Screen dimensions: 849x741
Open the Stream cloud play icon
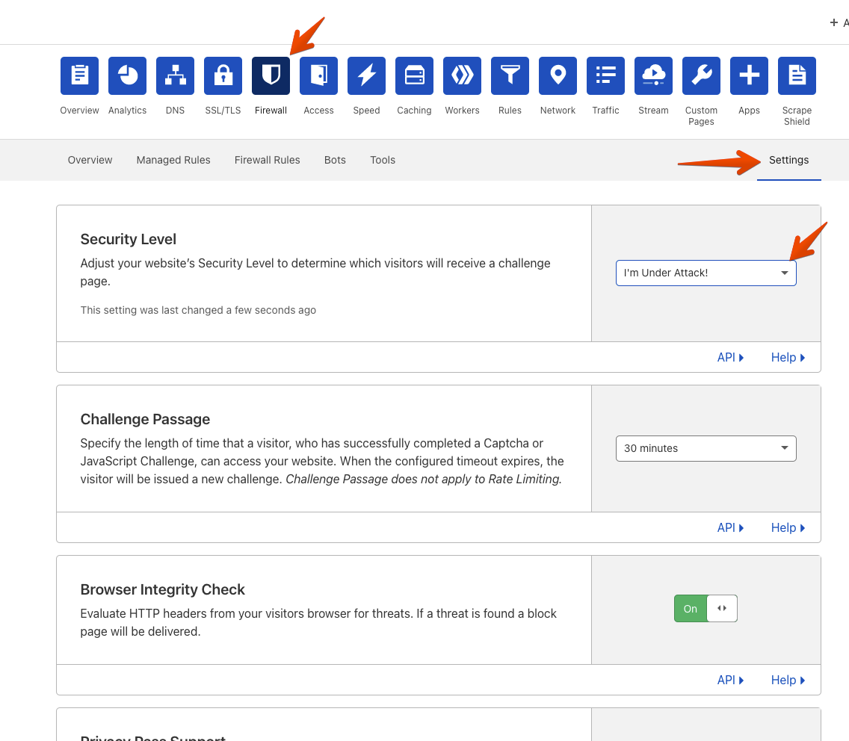[x=653, y=75]
